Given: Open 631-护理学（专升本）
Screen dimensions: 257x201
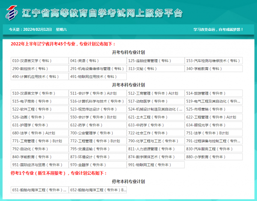Looking at the screenshot, I should (x=40, y=125).
